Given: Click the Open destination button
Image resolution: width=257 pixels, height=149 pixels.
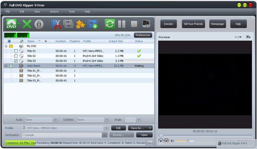Looking at the screenshot, I should [x=144, y=135].
